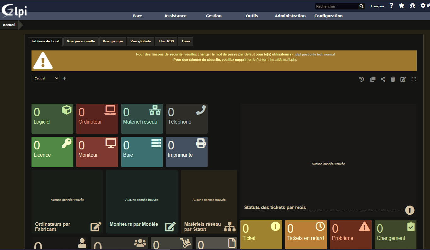Toggle dashboard edit mode pencil icon

(x=403, y=79)
